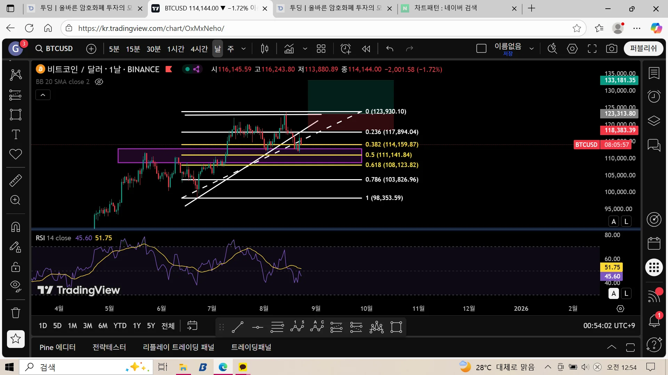Open the text annotation tool
The image size is (668, 375).
[x=15, y=134]
